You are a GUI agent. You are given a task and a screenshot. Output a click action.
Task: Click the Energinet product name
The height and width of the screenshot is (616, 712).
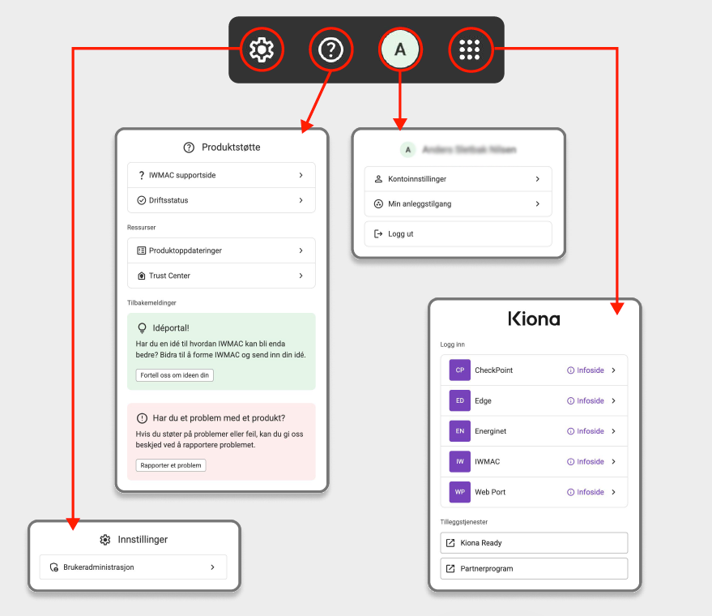[x=490, y=431]
